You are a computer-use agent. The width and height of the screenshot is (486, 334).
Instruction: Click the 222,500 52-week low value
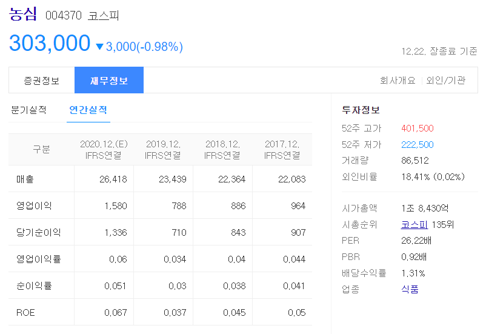point(418,144)
